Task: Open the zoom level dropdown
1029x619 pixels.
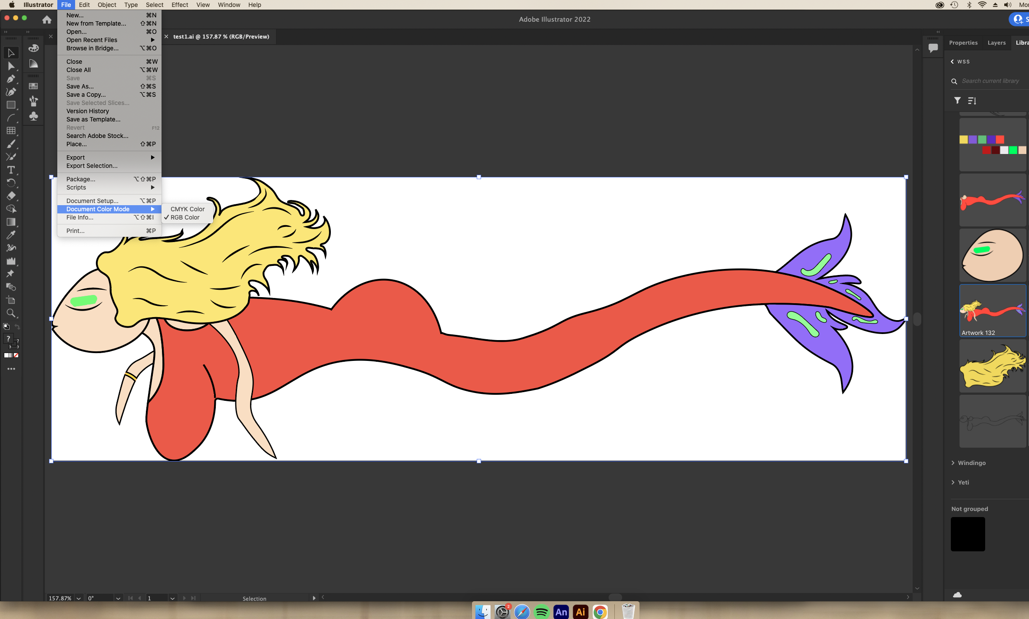Action: click(78, 598)
